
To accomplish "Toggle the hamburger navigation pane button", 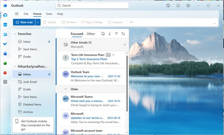I will pos(17,14).
